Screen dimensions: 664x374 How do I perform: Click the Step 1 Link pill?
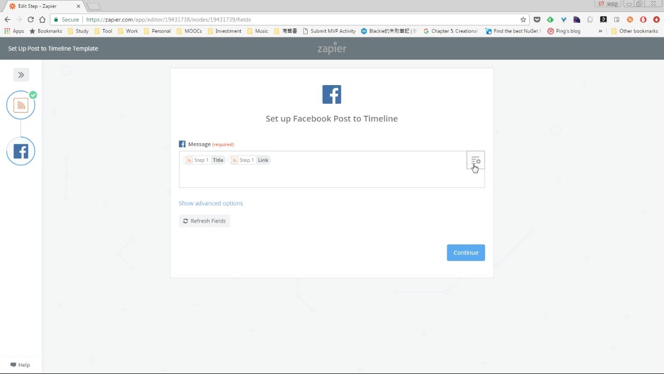pos(250,160)
